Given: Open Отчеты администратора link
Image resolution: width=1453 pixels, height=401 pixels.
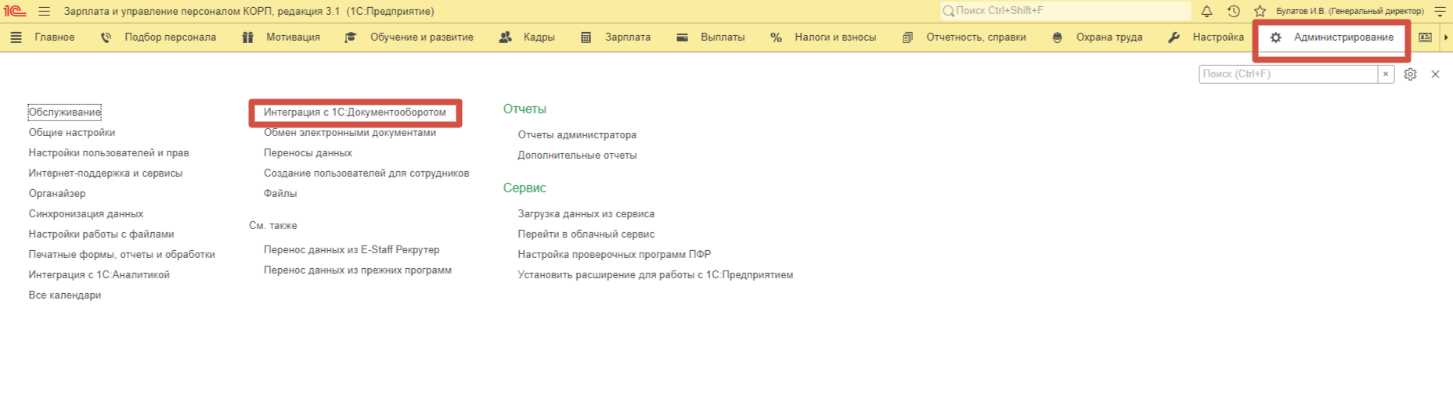Looking at the screenshot, I should 577,135.
